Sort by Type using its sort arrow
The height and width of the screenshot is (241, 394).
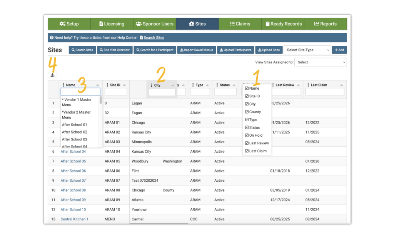(207, 85)
